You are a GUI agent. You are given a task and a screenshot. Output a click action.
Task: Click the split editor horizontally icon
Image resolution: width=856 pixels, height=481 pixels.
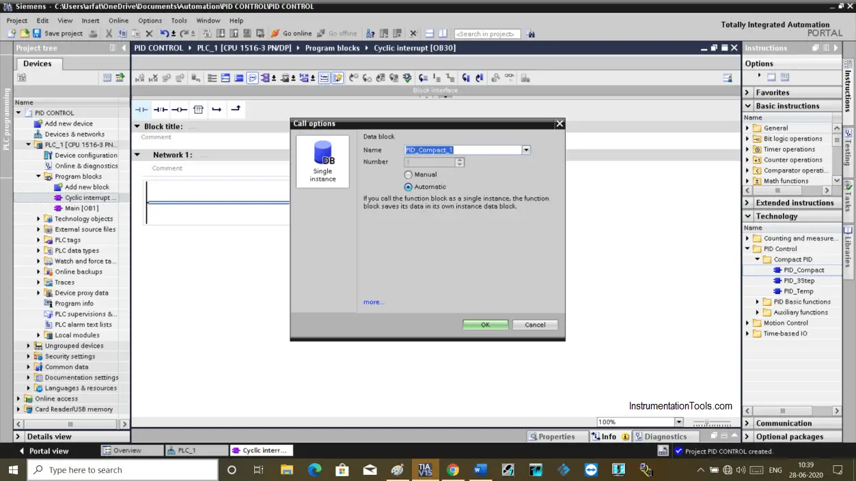point(429,33)
